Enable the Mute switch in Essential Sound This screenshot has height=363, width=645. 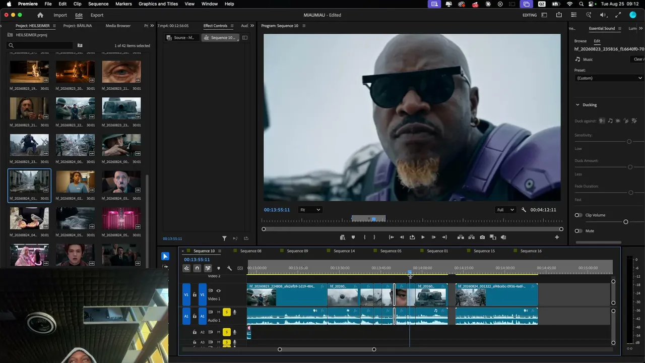click(578, 231)
